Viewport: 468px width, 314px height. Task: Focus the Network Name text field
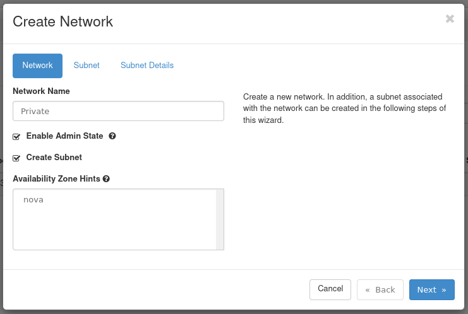[x=118, y=111]
